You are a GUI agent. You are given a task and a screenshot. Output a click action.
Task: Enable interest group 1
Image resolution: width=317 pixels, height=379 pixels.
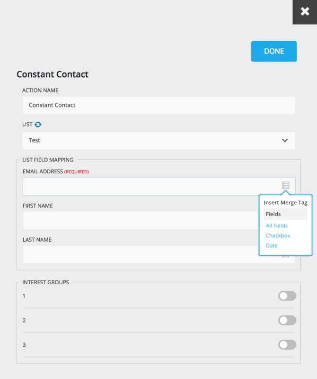[x=287, y=296]
